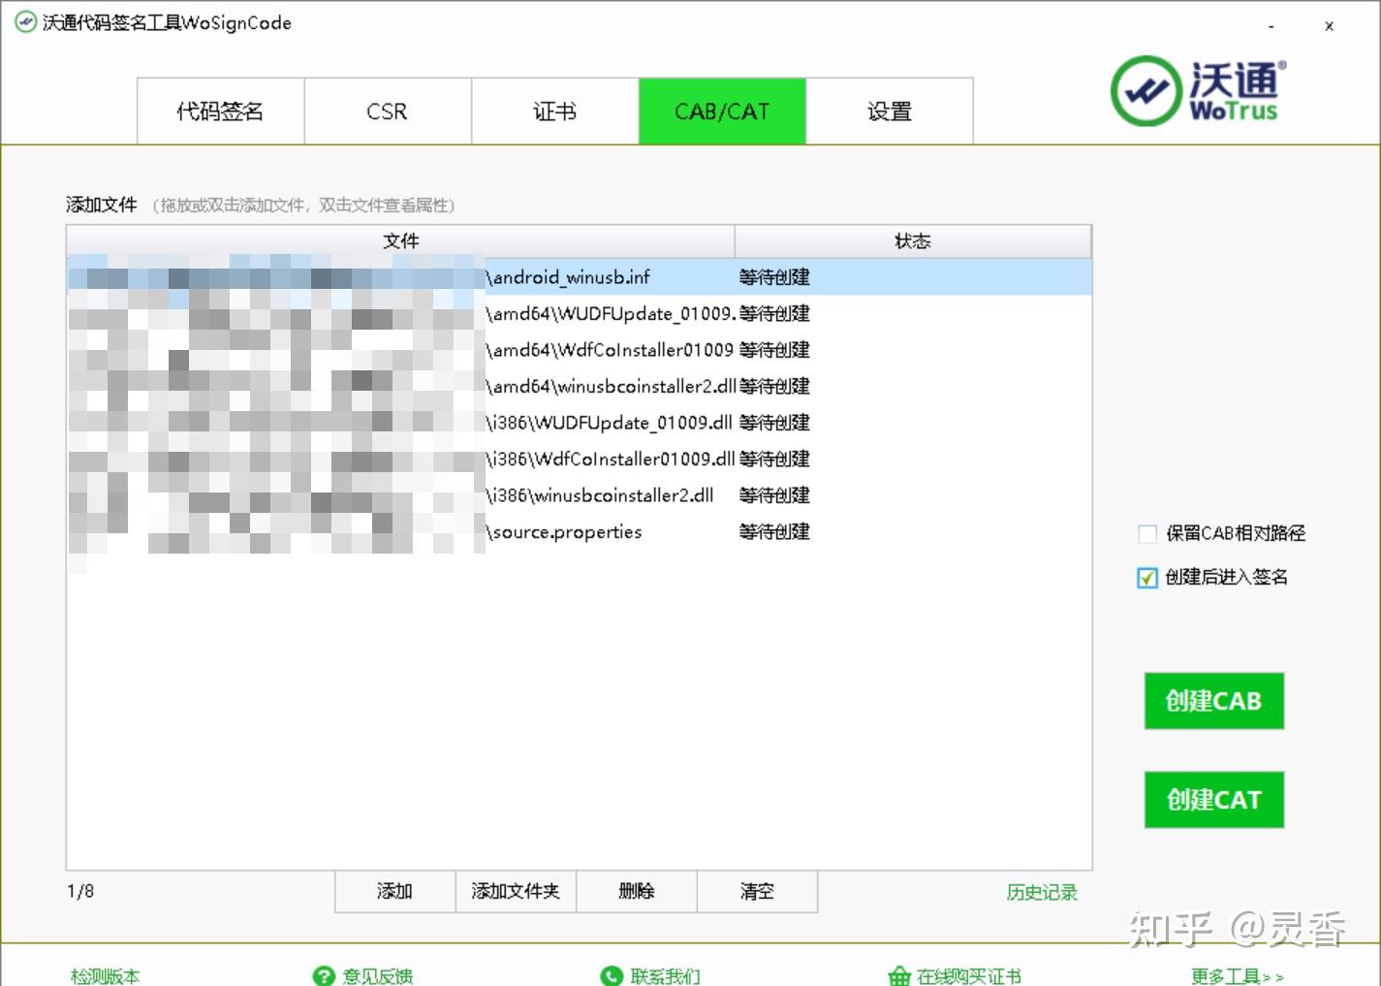Screen dimensions: 1381x986
Task: Click the WoSignCode title bar app icon
Action: pos(25,22)
